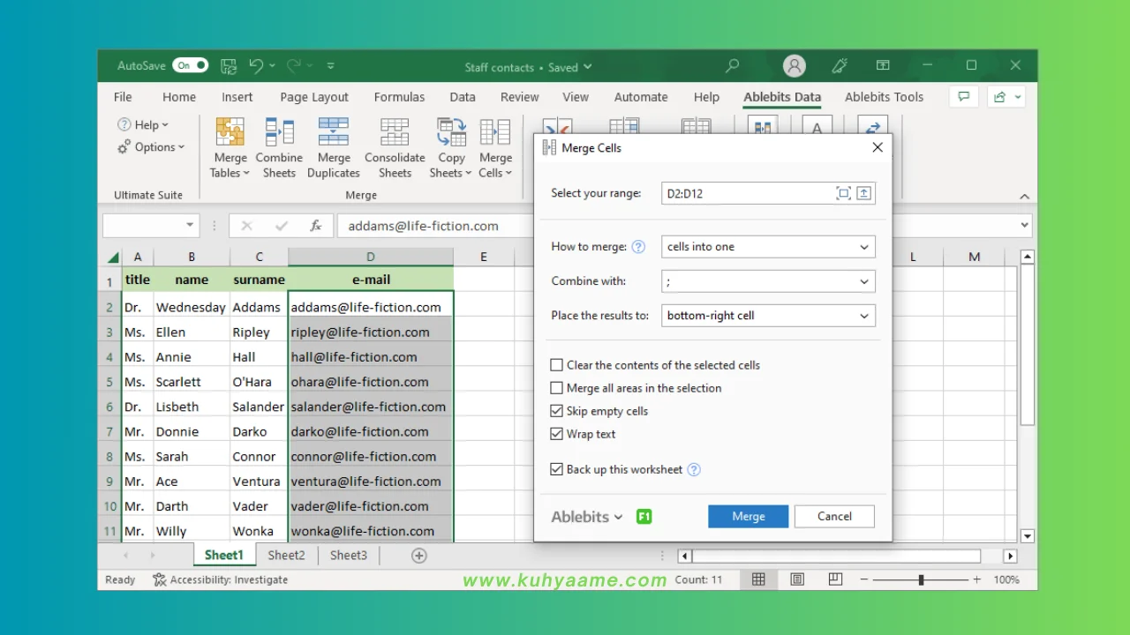This screenshot has height=635, width=1130.
Task: Open ribbon display options icon
Action: (x=883, y=66)
